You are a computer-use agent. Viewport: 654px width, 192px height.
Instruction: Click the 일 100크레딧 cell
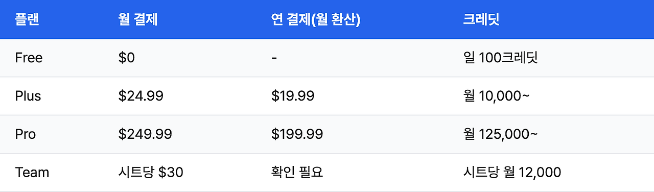pyautogui.click(x=501, y=58)
